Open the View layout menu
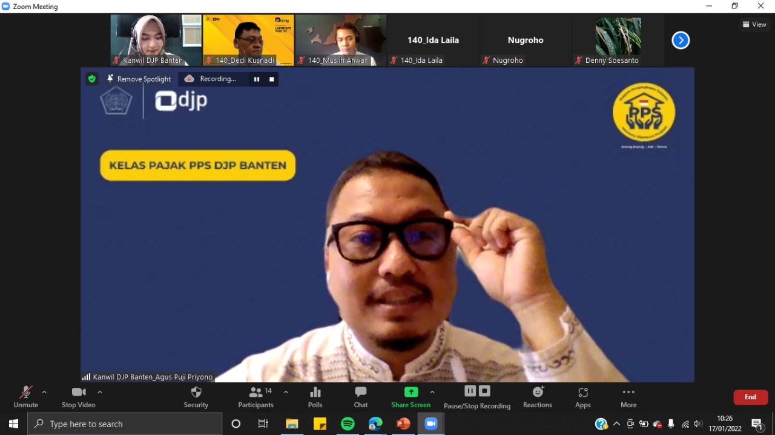The width and height of the screenshot is (775, 435). coord(754,25)
